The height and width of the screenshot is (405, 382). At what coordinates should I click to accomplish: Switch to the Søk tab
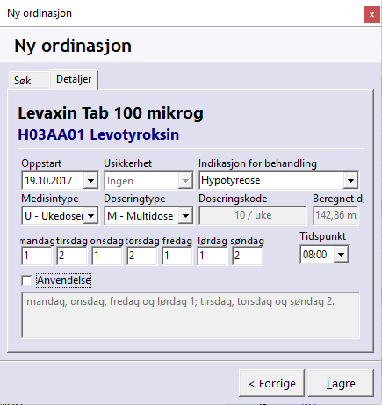click(x=29, y=80)
